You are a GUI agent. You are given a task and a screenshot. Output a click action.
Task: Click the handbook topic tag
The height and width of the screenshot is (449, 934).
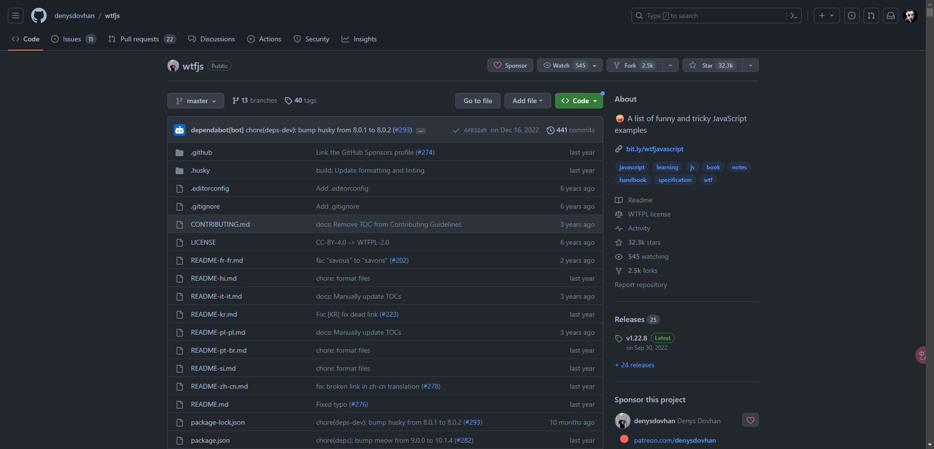coord(633,180)
